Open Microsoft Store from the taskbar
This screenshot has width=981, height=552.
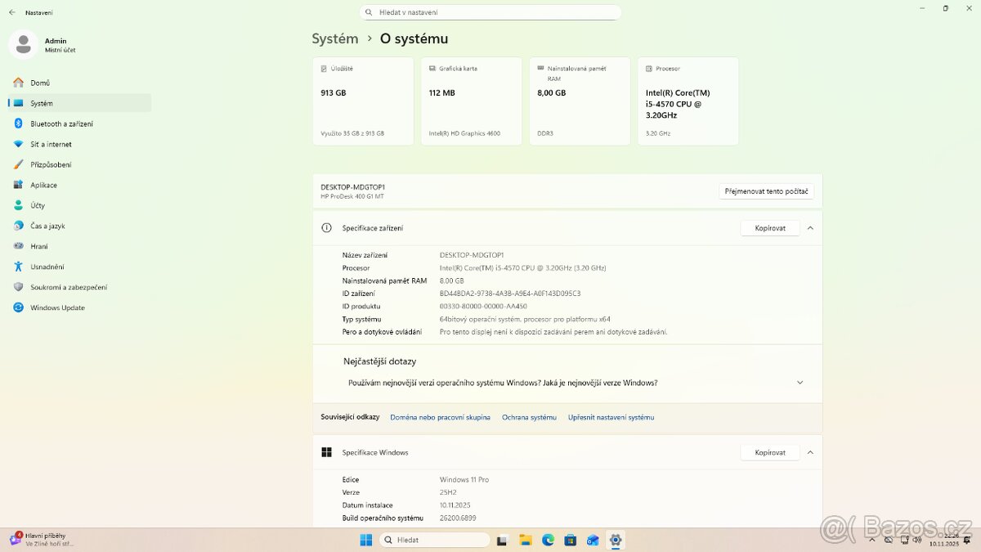pos(570,540)
